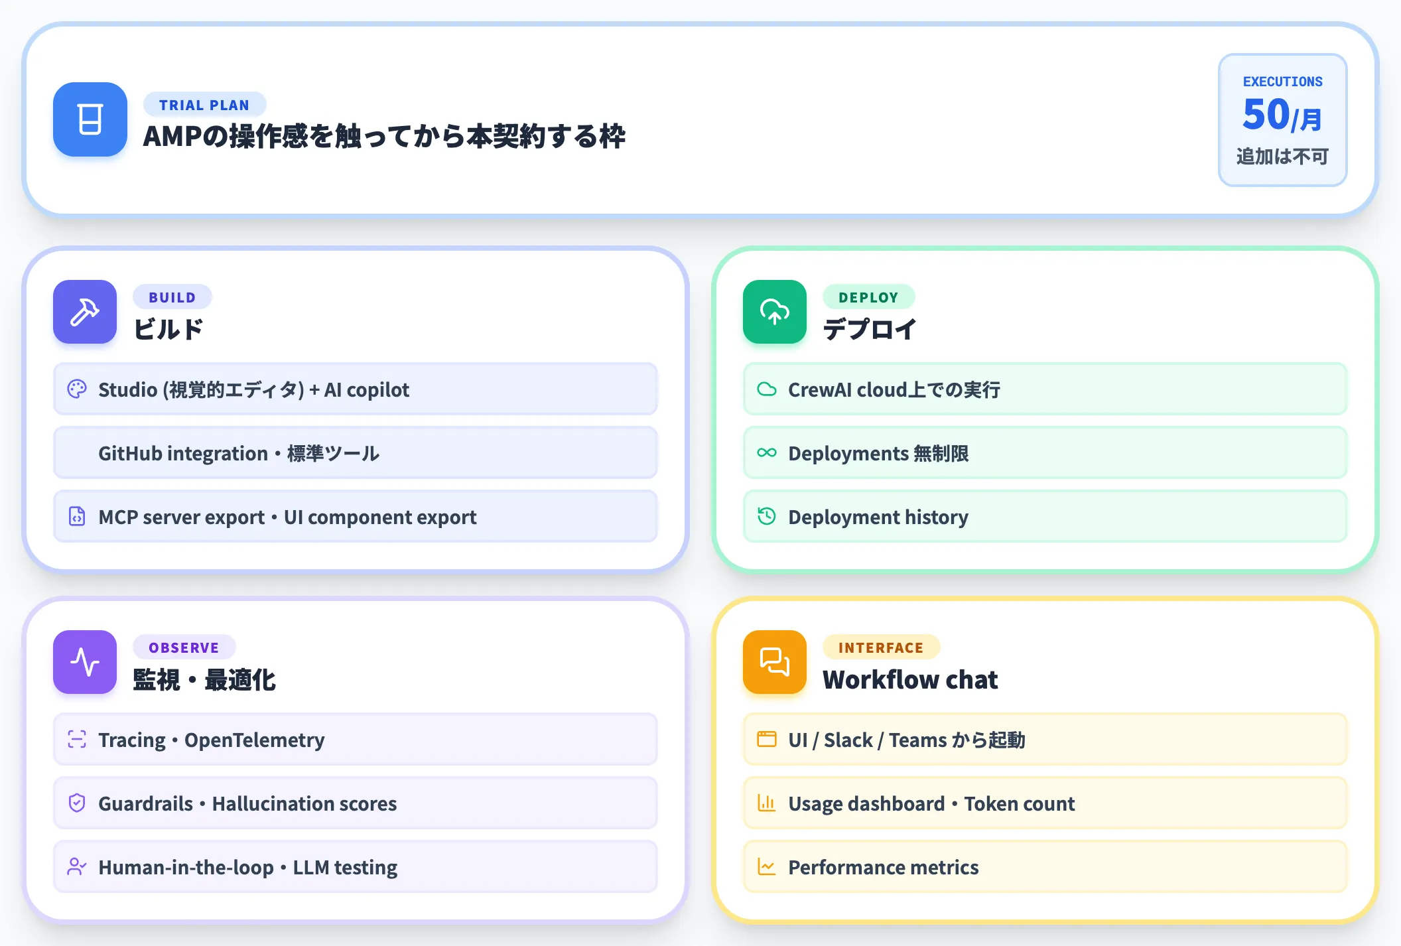Image resolution: width=1401 pixels, height=946 pixels.
Task: Click the デプロイ heading
Action: [x=870, y=330]
